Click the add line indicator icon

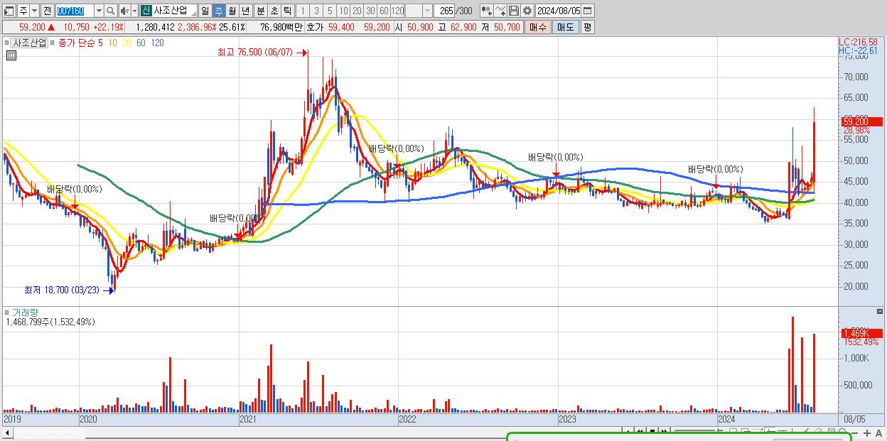coord(500,11)
